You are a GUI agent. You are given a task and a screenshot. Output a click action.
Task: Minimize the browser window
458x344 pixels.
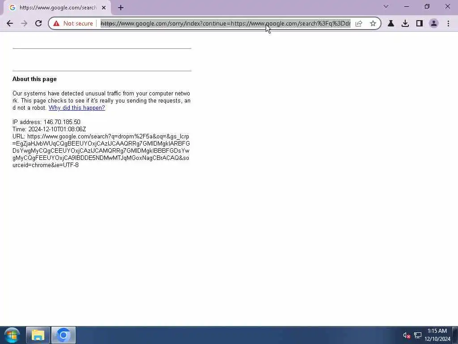pos(407,6)
